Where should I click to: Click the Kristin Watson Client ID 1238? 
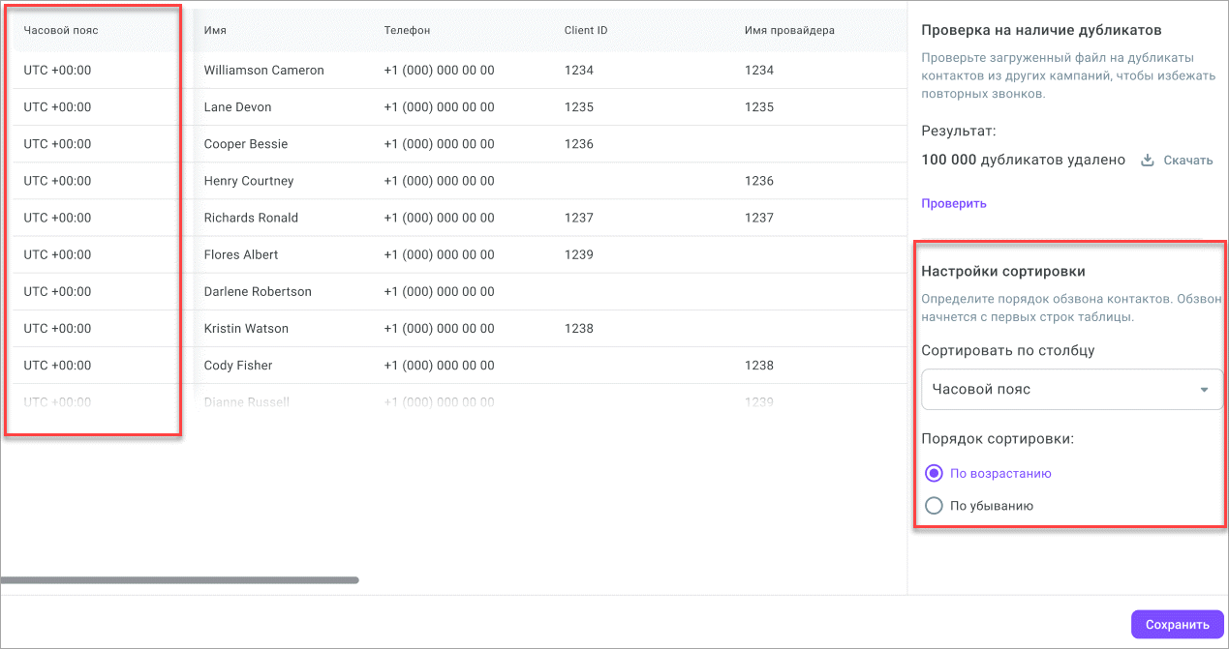[578, 329]
